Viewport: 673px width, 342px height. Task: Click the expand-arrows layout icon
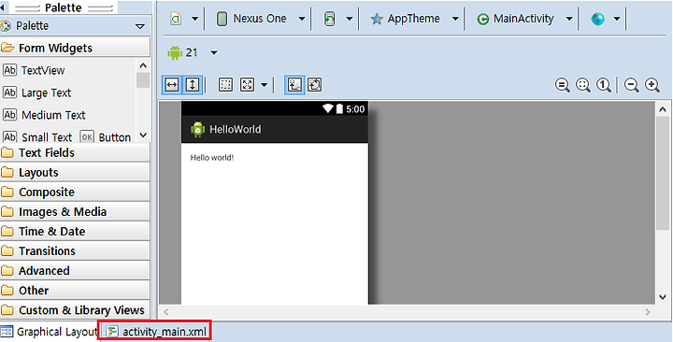(247, 85)
